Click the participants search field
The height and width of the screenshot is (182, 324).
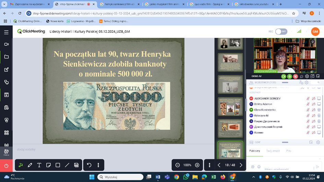[x=315, y=82]
